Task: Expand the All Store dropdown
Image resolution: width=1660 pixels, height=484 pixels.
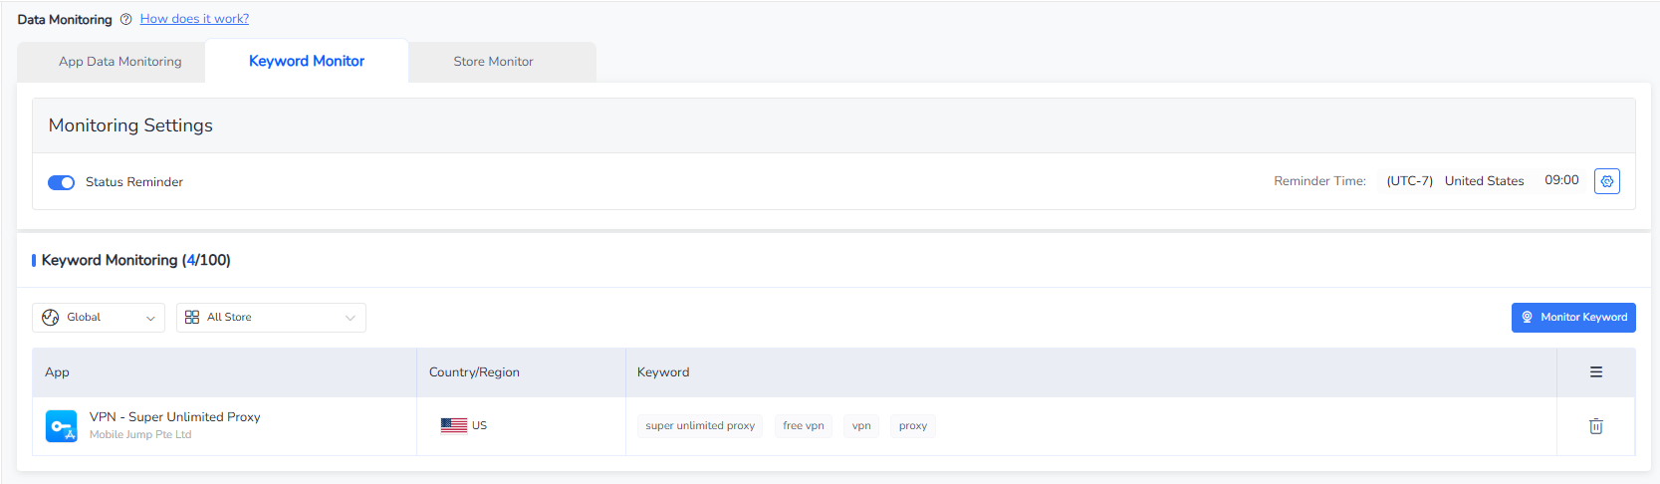Action: pyautogui.click(x=350, y=318)
